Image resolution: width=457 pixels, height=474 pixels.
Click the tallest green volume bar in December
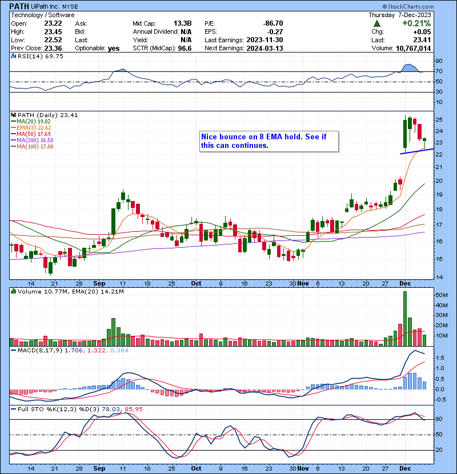pos(405,319)
